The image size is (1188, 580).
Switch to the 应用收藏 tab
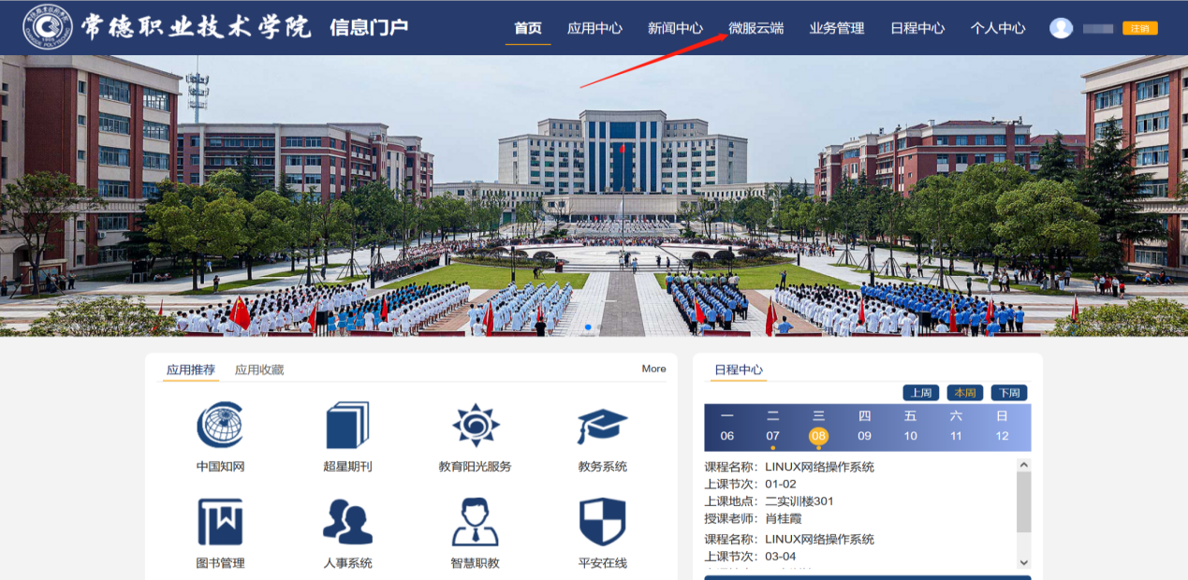coord(259,370)
